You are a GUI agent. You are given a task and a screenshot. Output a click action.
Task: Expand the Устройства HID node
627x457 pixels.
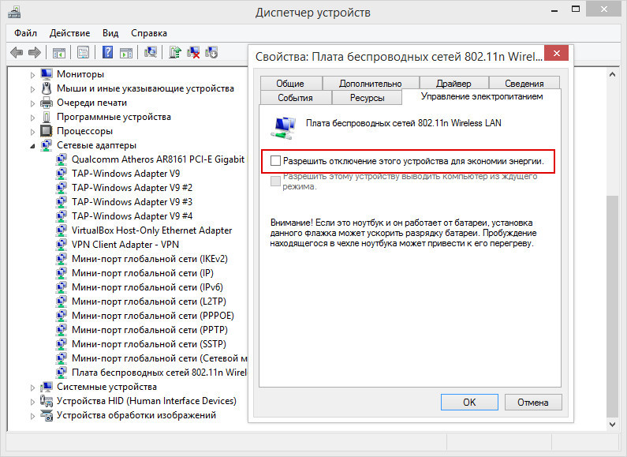pos(33,402)
